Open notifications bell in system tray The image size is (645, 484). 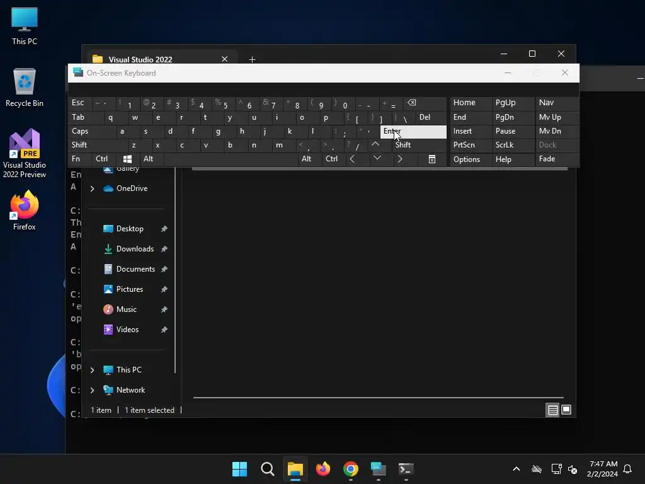click(627, 469)
